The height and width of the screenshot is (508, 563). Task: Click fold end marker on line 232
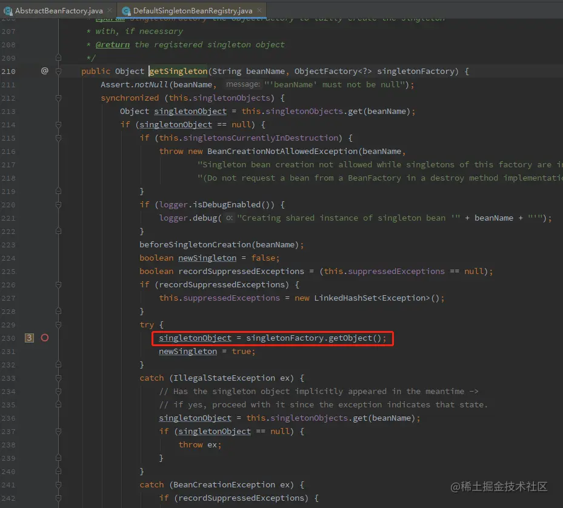coord(59,365)
